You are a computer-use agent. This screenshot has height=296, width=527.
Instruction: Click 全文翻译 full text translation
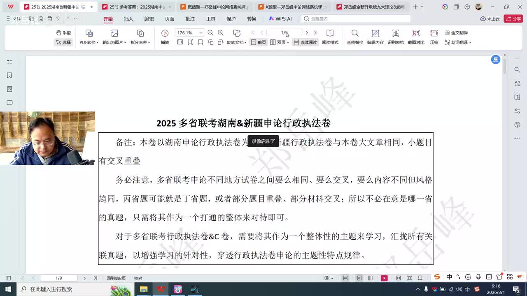tap(456, 32)
